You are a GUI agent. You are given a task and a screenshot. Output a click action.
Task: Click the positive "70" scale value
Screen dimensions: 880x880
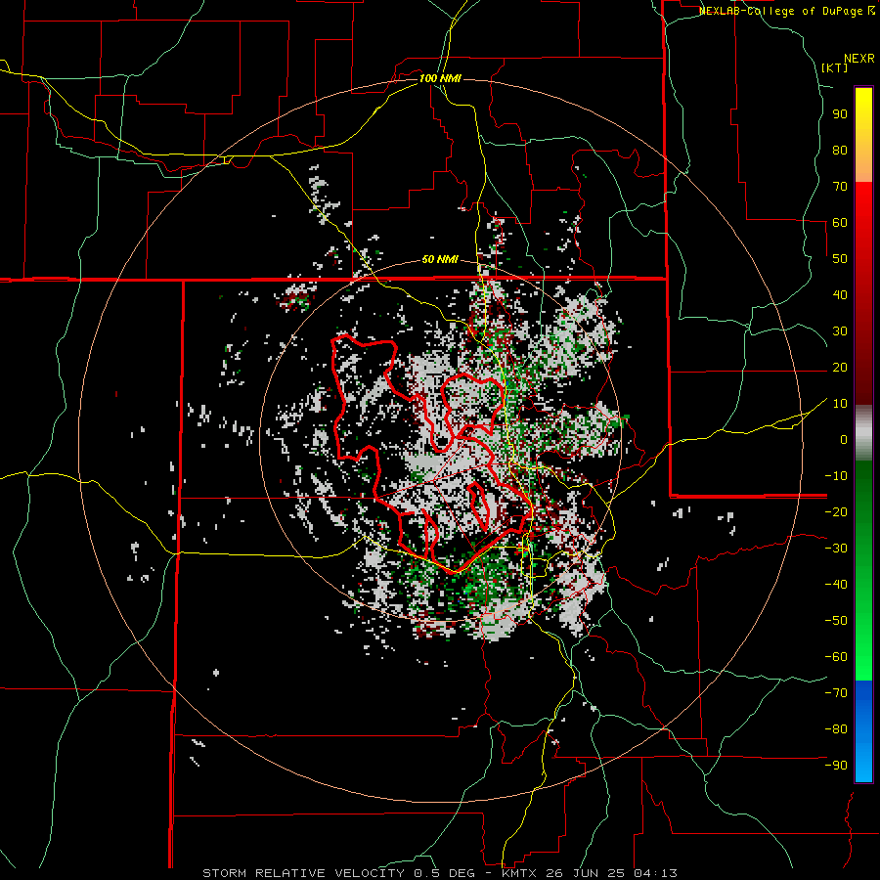840,187
